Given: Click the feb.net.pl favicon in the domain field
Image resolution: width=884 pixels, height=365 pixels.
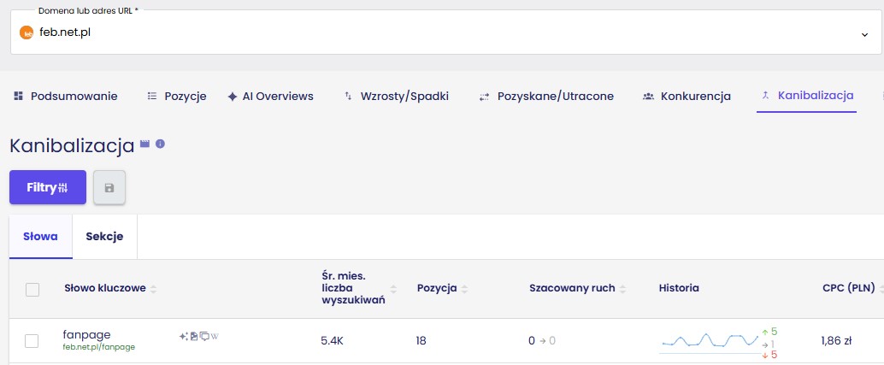Looking at the screenshot, I should pos(26,33).
